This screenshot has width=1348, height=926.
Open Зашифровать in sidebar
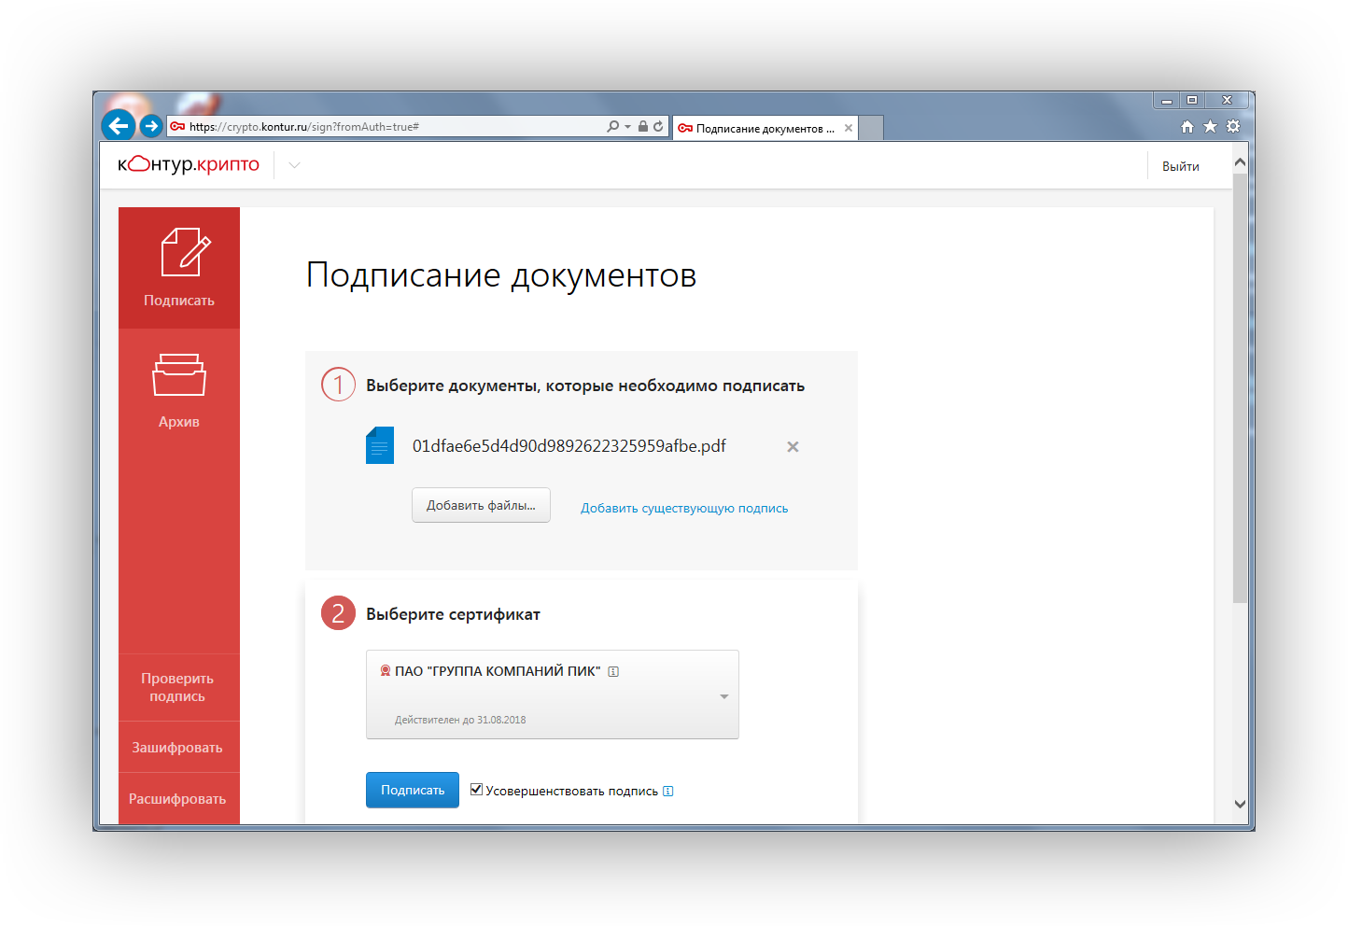pyautogui.click(x=177, y=747)
